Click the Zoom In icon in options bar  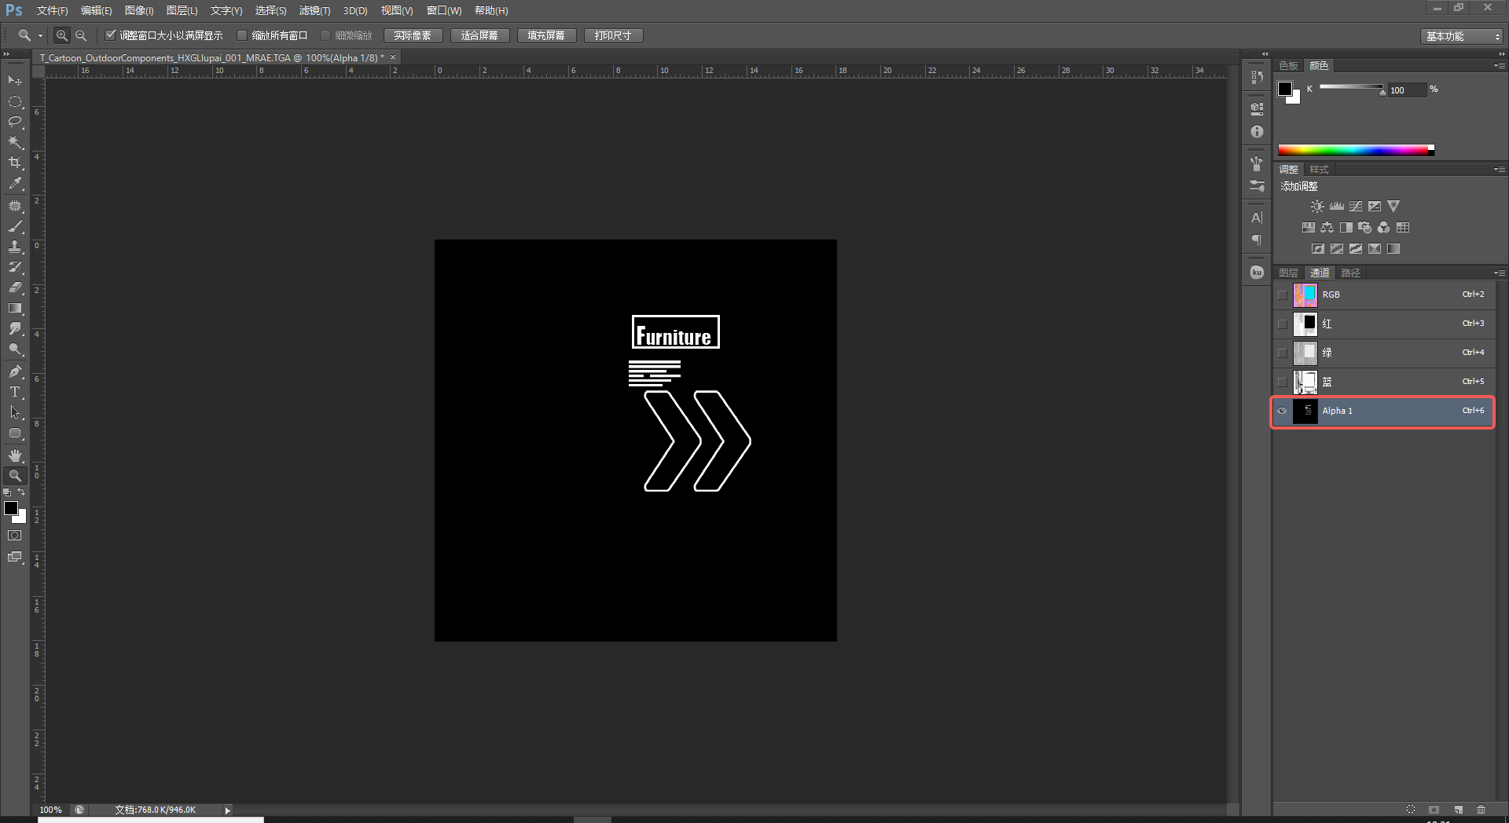coord(62,35)
